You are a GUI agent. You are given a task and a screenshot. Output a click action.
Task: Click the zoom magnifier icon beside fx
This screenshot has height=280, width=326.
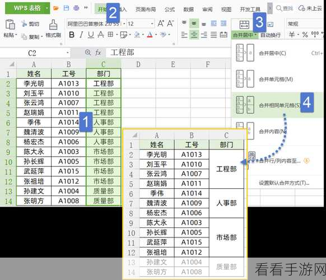[x=88, y=53]
